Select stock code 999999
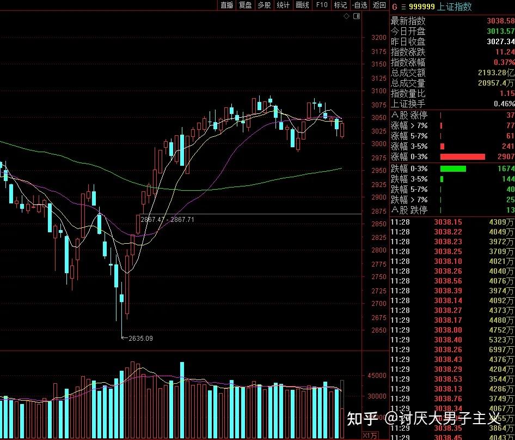 (422, 7)
